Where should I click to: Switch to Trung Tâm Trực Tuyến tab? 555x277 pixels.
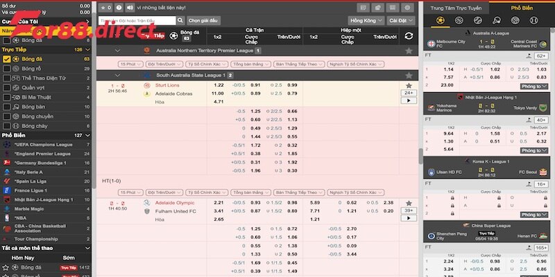(456, 8)
